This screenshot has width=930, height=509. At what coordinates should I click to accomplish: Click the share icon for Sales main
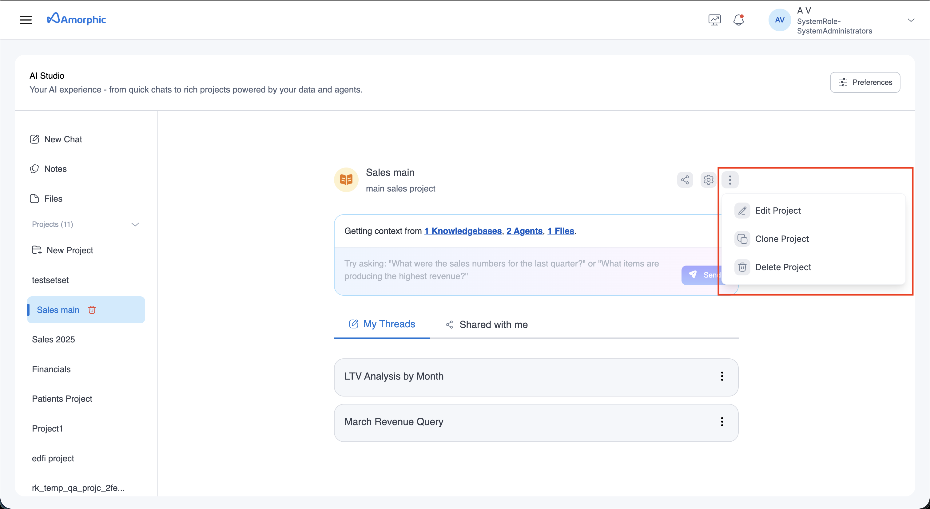click(x=685, y=180)
